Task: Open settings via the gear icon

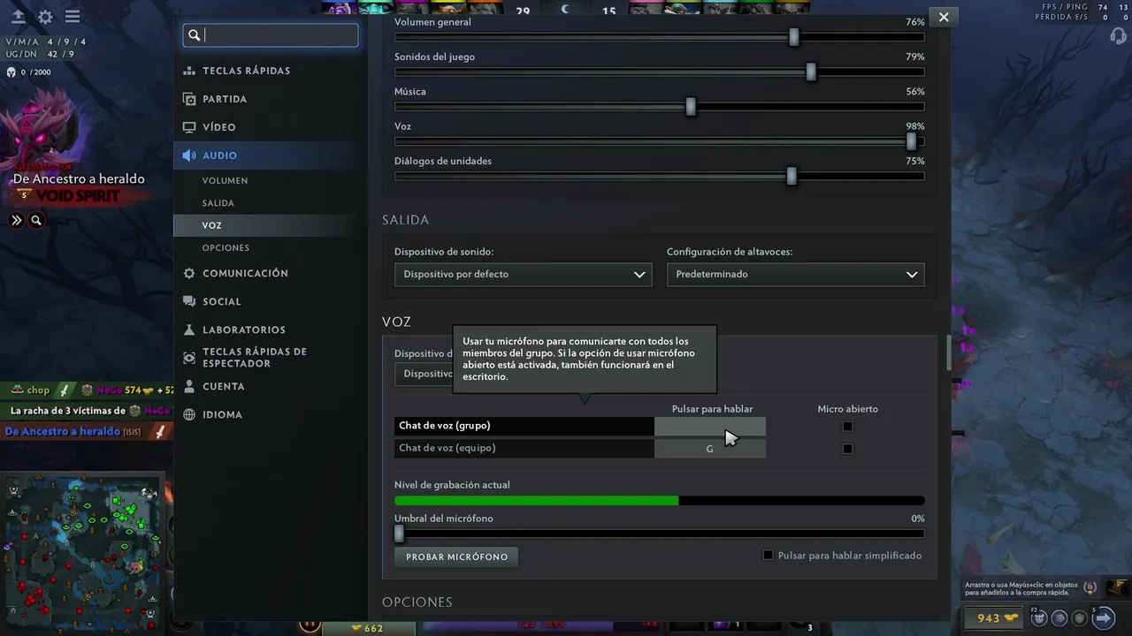Action: 45,17
